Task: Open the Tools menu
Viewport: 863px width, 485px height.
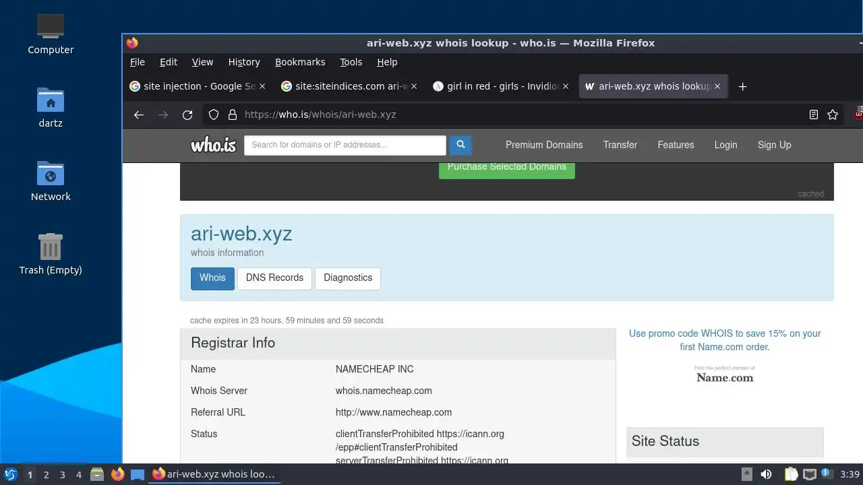Action: click(351, 62)
